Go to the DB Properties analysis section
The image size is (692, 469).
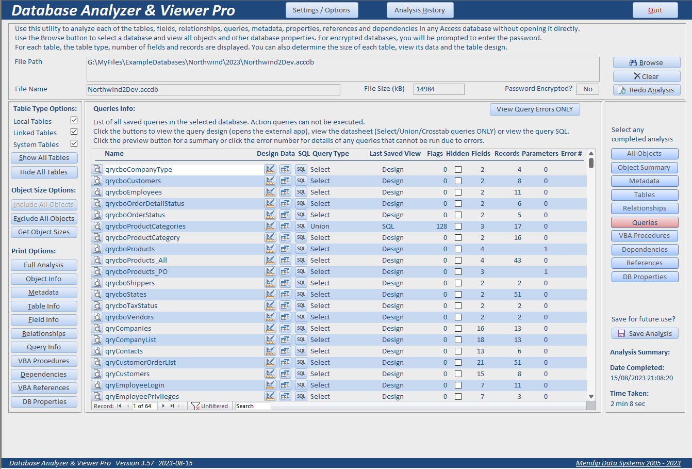(645, 277)
